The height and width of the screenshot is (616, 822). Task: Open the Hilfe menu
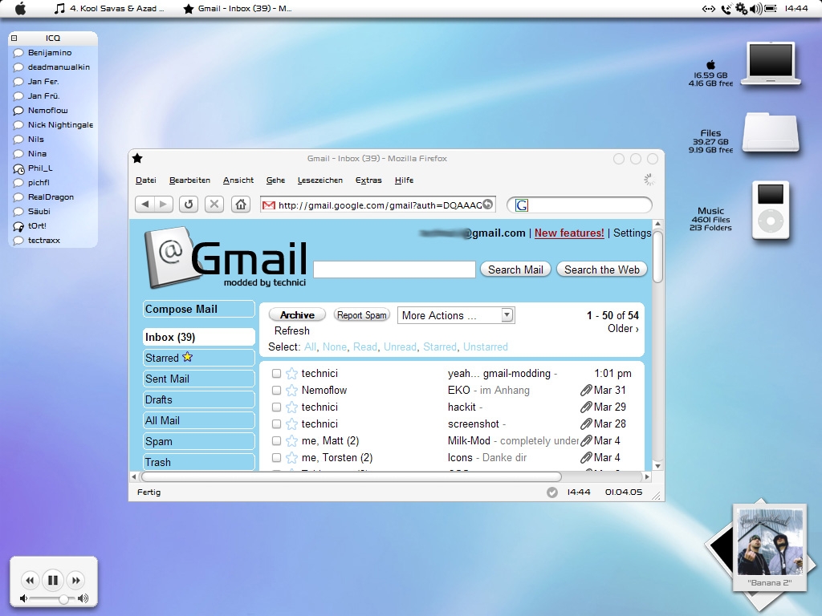tap(405, 180)
